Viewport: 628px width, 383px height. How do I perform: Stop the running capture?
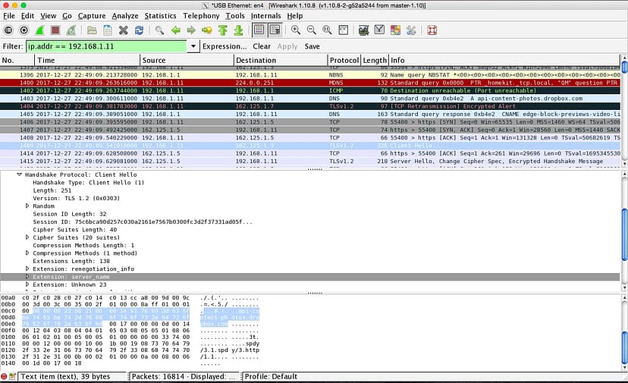[54, 30]
